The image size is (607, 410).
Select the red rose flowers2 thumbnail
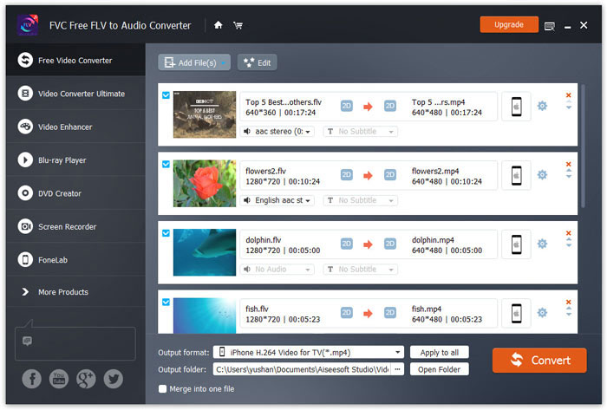[x=205, y=184]
